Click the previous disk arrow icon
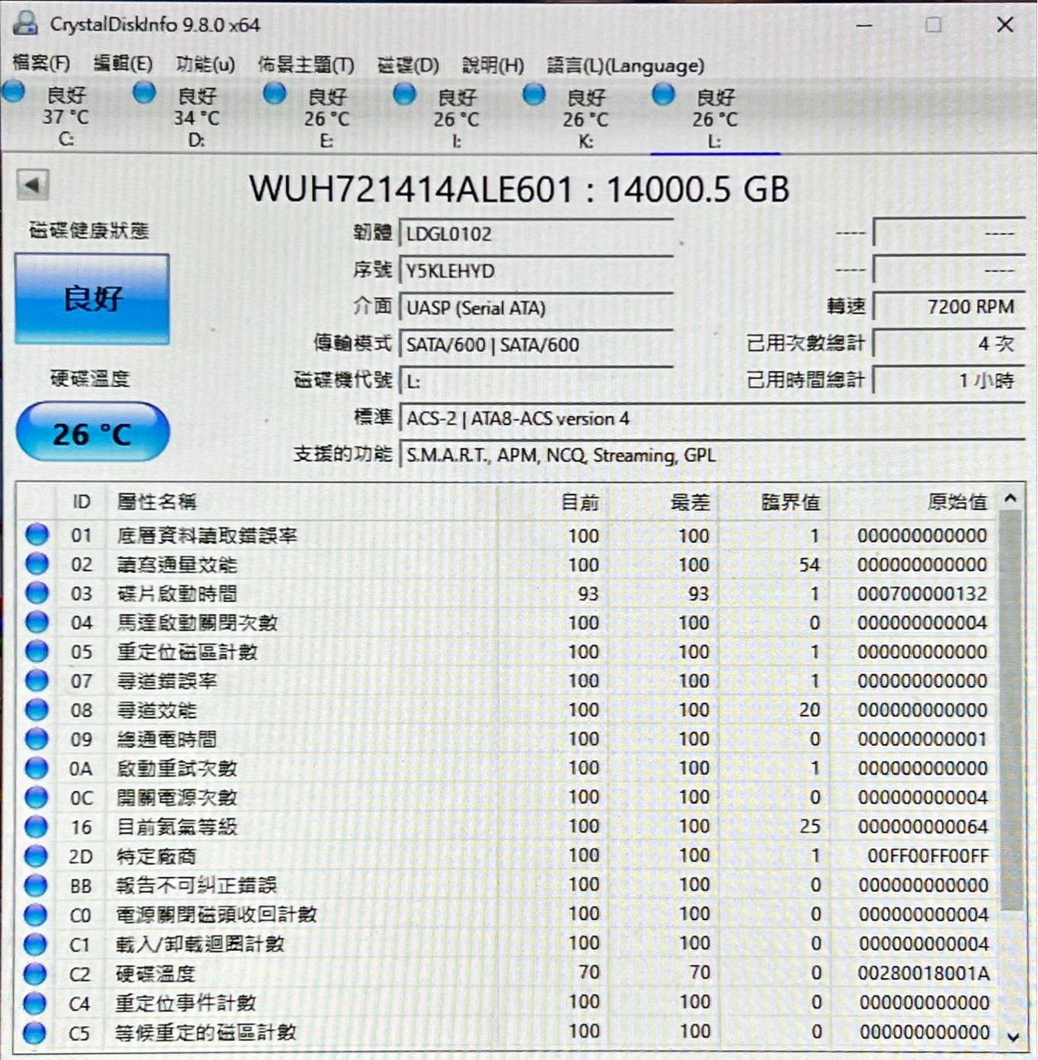Viewport: 1038px width, 1060px height. [x=33, y=185]
